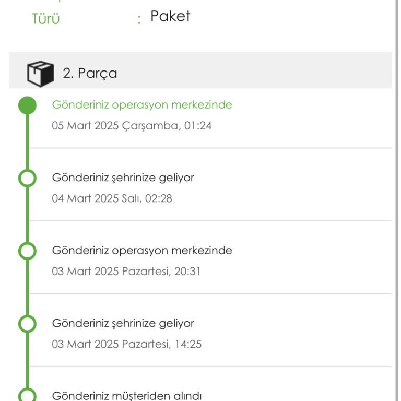Open the black 'Gönderiniz operasyon merkezinde' status text

pos(142,251)
